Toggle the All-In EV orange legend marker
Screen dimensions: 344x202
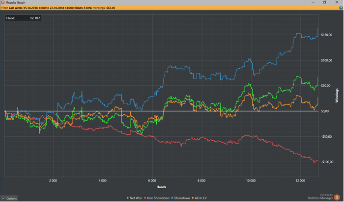[x=193, y=198]
